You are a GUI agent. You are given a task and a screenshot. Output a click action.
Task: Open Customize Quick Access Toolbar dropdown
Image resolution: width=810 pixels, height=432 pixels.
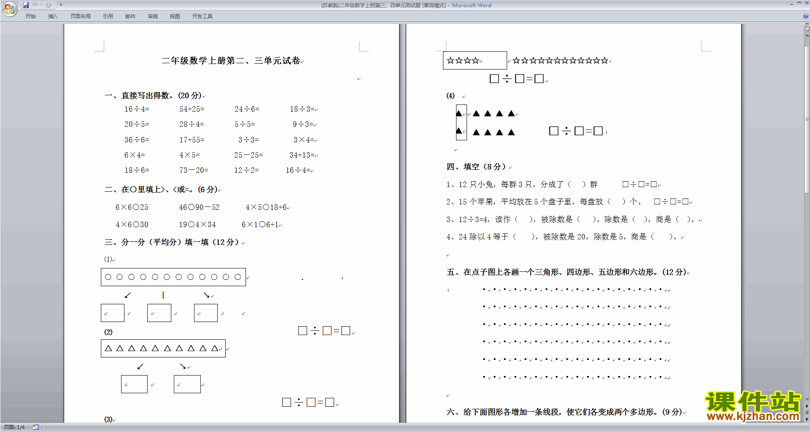pos(61,5)
